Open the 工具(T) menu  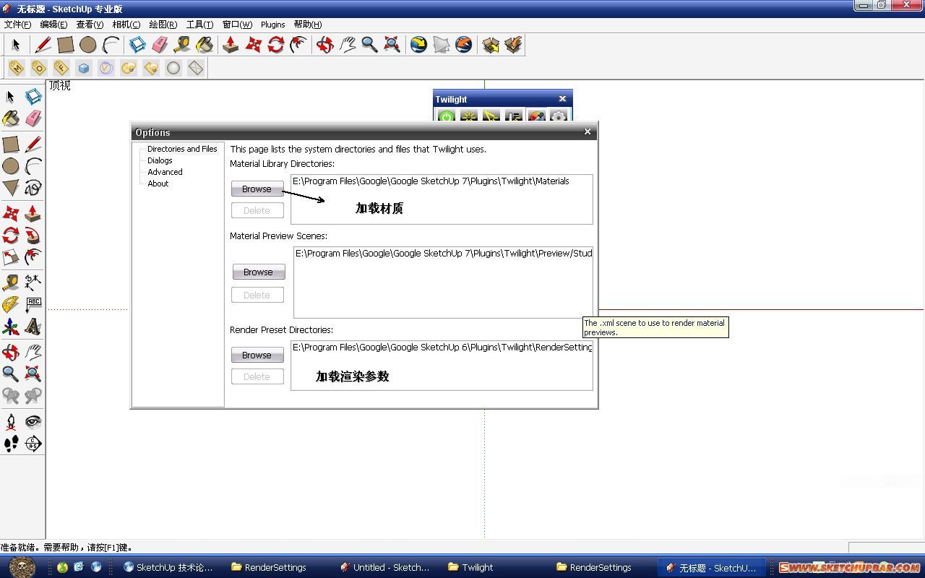click(x=199, y=25)
